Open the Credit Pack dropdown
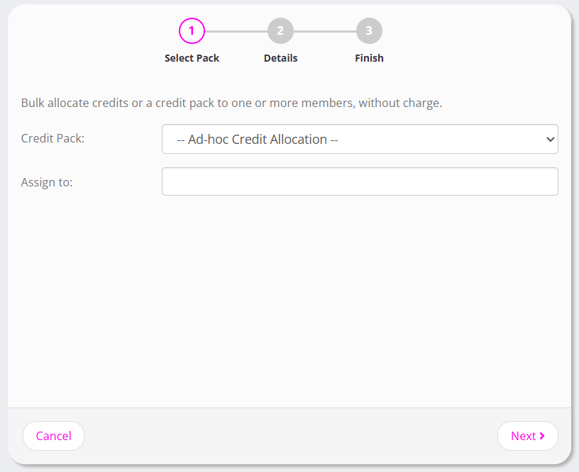 click(360, 140)
